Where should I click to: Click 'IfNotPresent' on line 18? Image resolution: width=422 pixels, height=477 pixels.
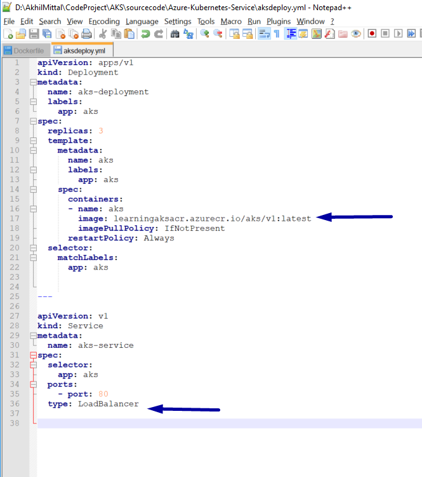[x=195, y=228]
